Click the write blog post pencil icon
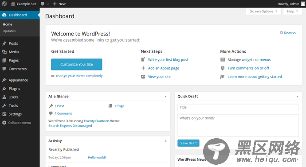306x167 pixels. [143, 59]
